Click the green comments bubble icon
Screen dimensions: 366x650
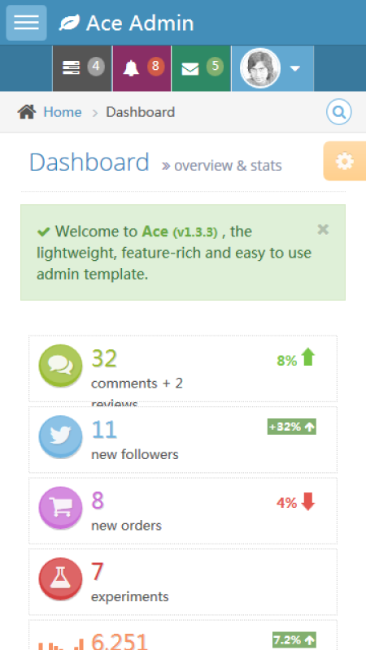tap(60, 366)
